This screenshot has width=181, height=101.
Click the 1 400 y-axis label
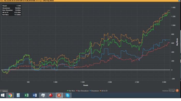pyautogui.click(x=173, y=7)
